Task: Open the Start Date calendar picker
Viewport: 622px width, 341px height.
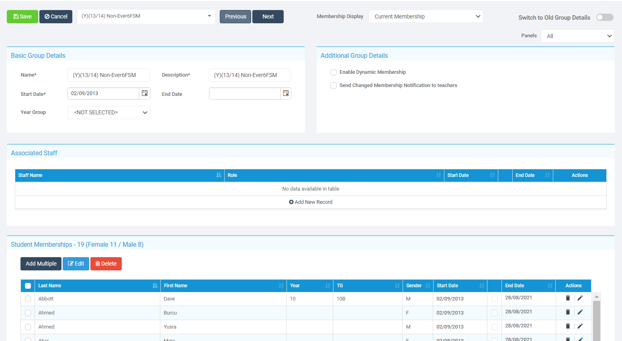Action: (x=145, y=93)
